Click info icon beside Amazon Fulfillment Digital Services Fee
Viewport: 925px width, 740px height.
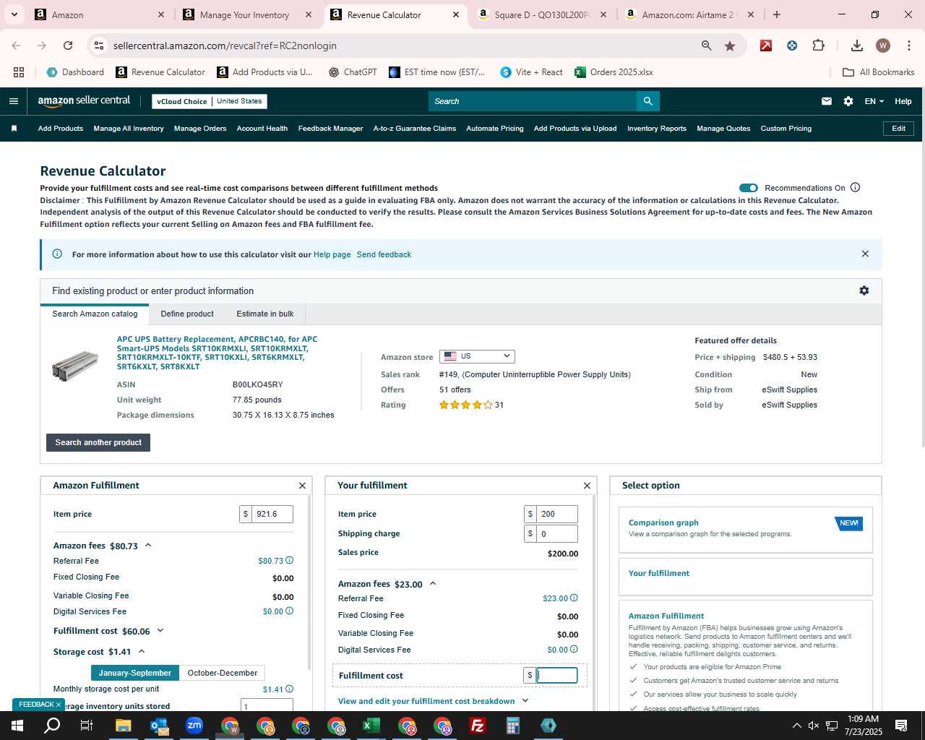point(290,611)
